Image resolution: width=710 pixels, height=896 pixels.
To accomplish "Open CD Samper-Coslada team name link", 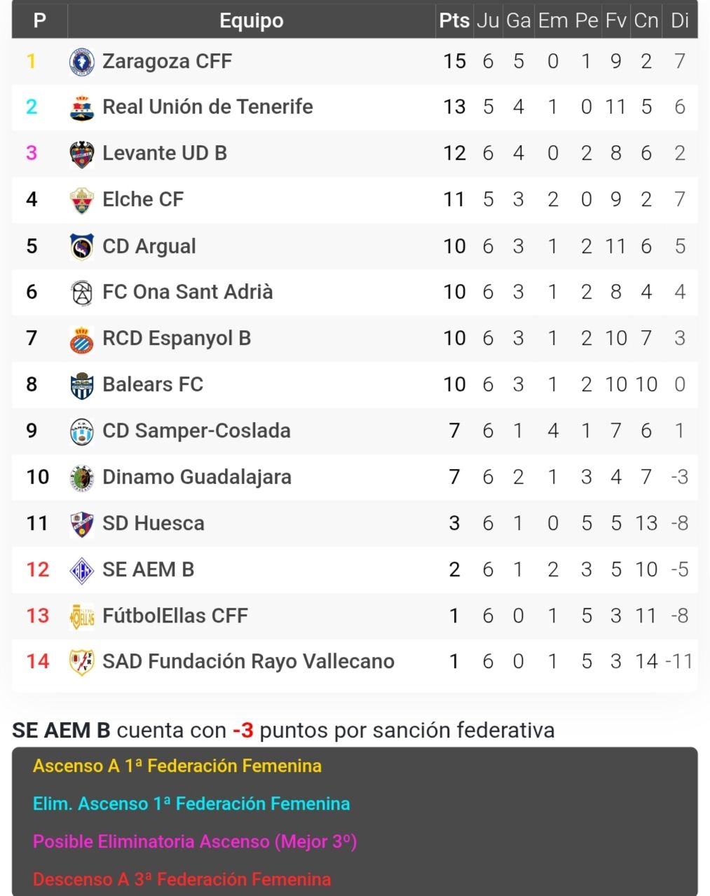I will [x=196, y=430].
